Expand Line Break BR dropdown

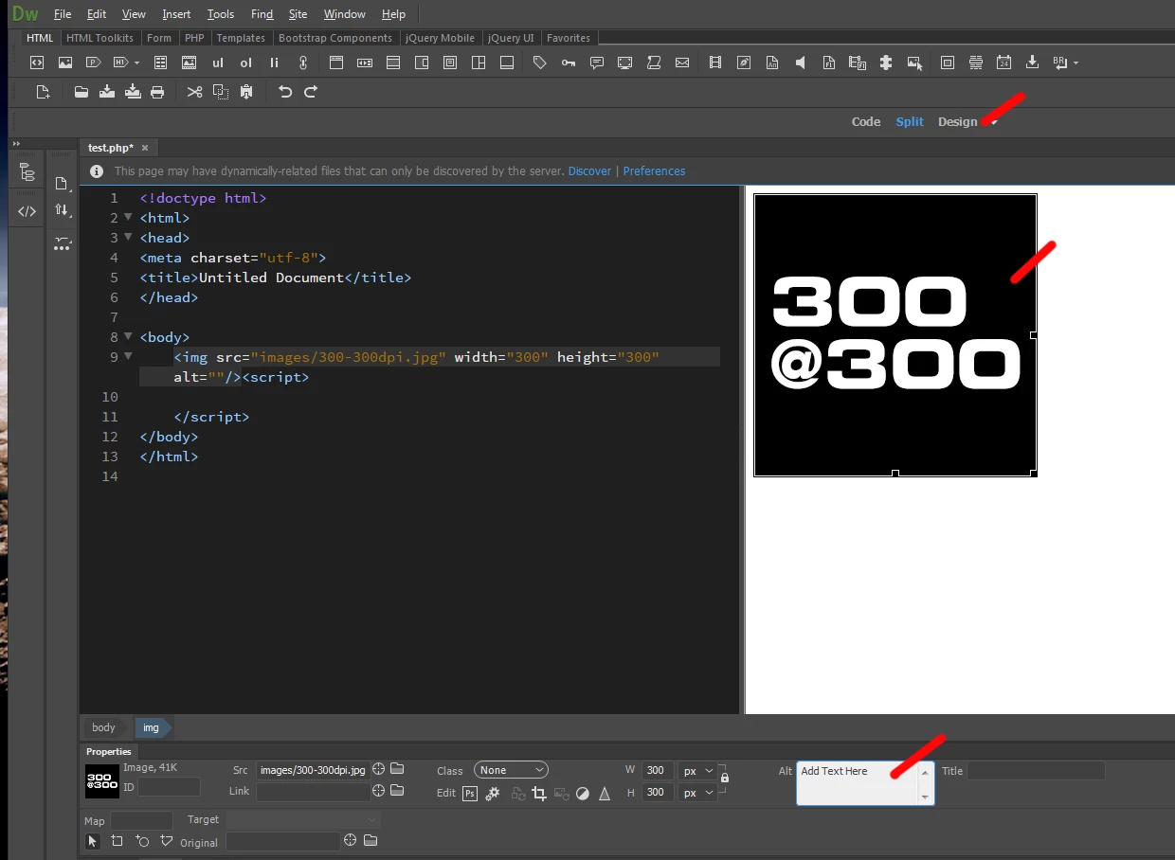1076,63
